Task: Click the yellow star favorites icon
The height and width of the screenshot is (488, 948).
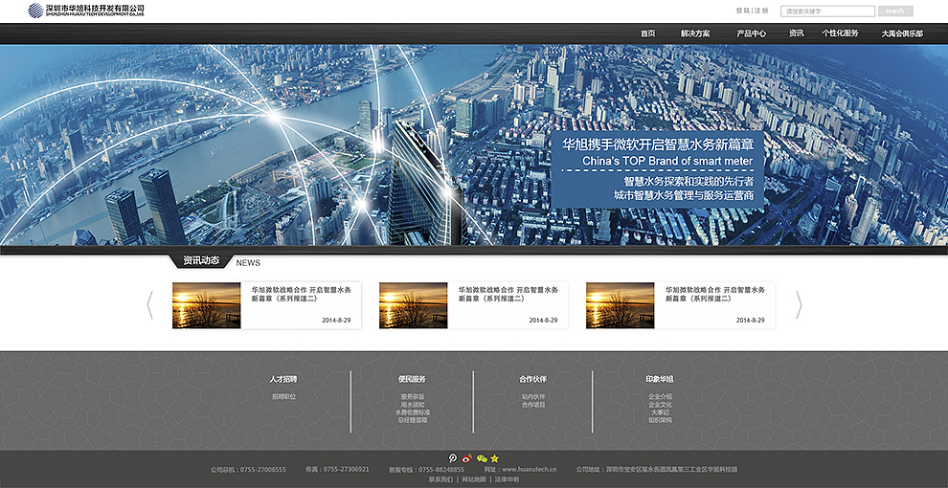Action: (495, 458)
